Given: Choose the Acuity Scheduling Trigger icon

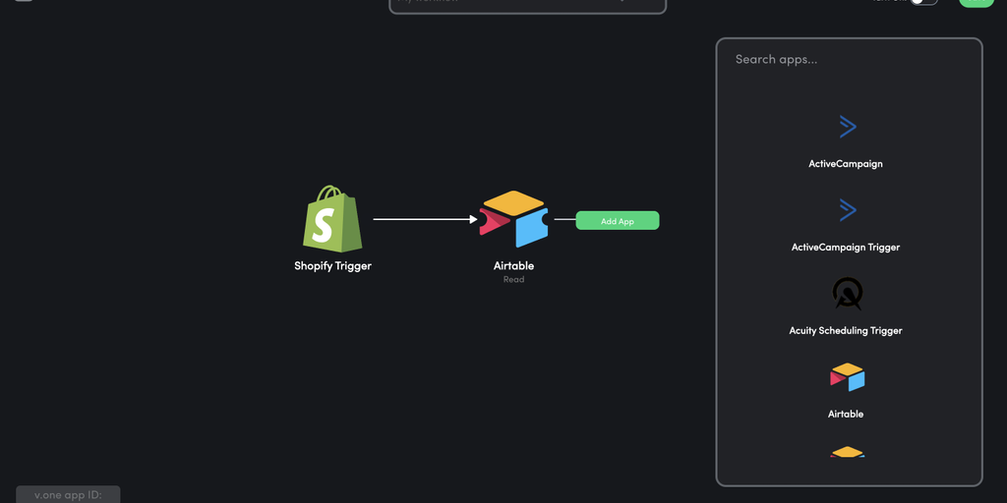Looking at the screenshot, I should 847,294.
